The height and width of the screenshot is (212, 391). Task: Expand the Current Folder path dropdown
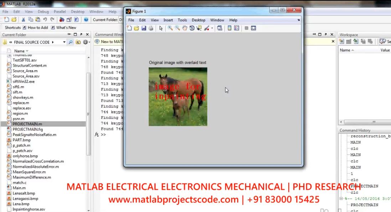pos(64,42)
